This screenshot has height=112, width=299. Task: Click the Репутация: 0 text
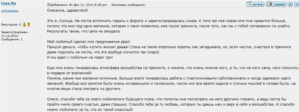pos(11,25)
